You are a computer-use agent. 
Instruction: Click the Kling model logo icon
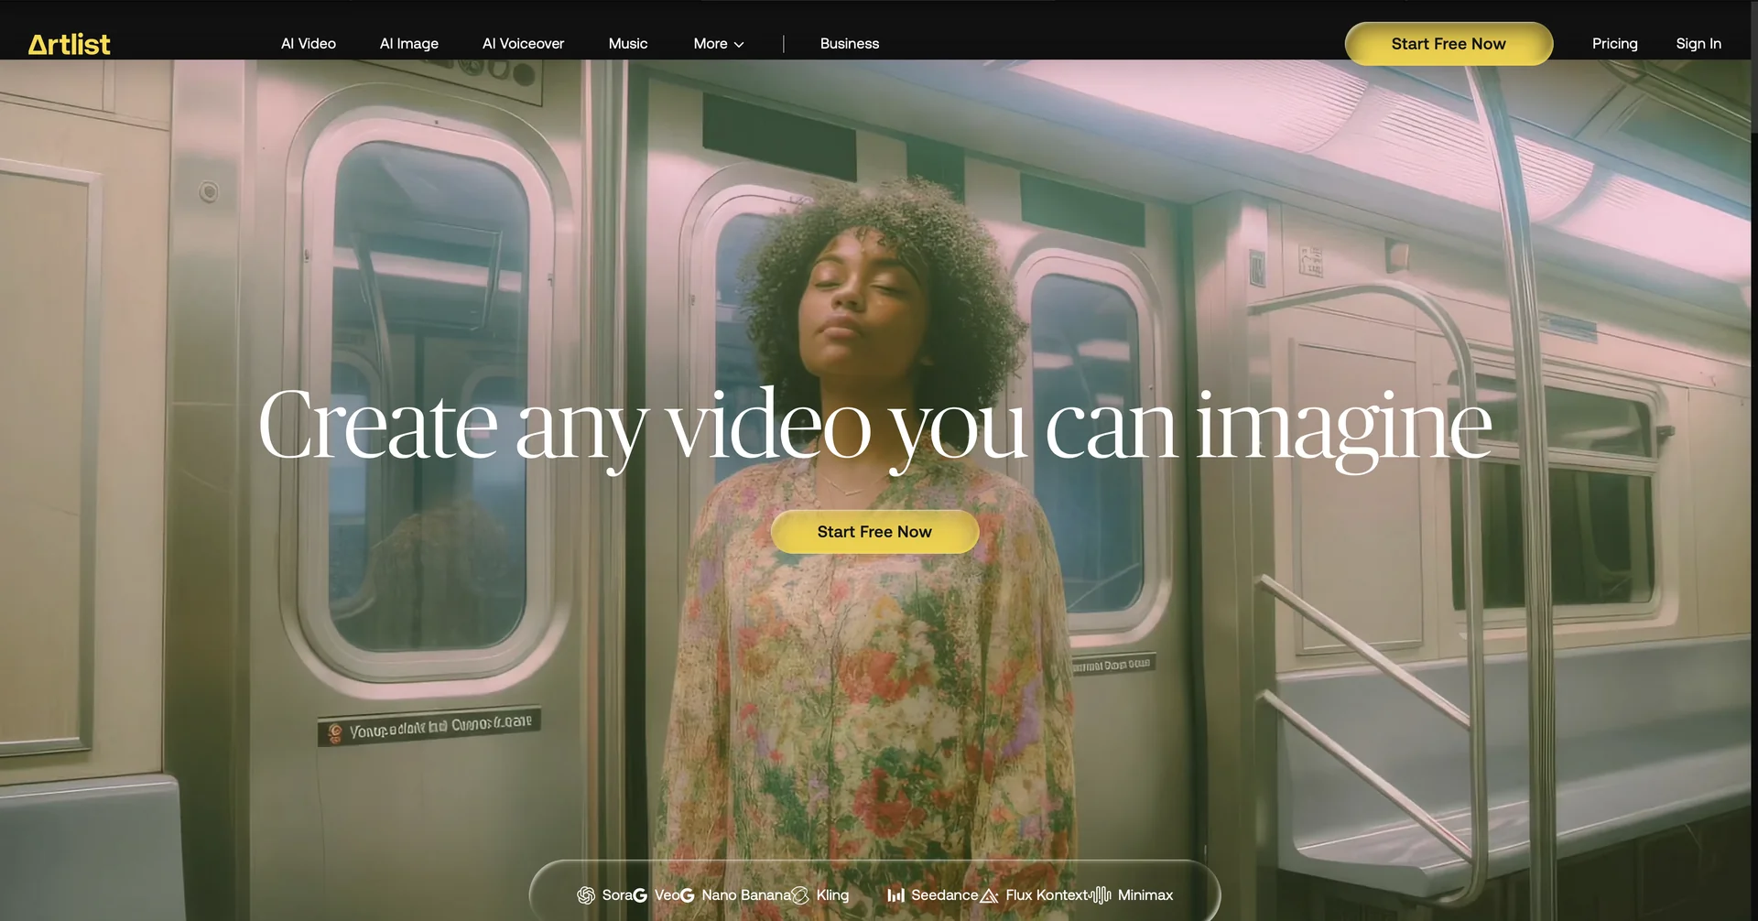800,895
